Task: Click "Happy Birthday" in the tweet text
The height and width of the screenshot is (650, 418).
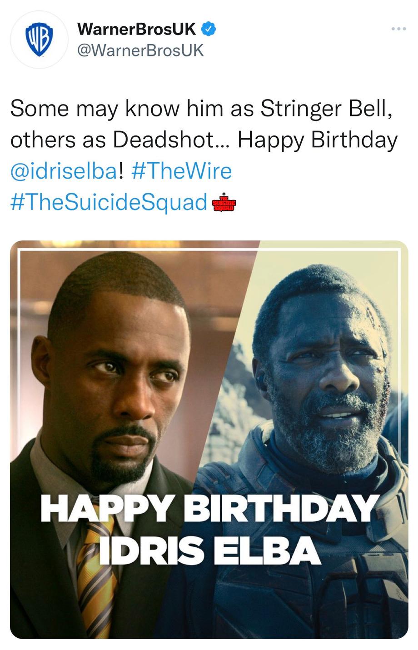Action: point(318,140)
